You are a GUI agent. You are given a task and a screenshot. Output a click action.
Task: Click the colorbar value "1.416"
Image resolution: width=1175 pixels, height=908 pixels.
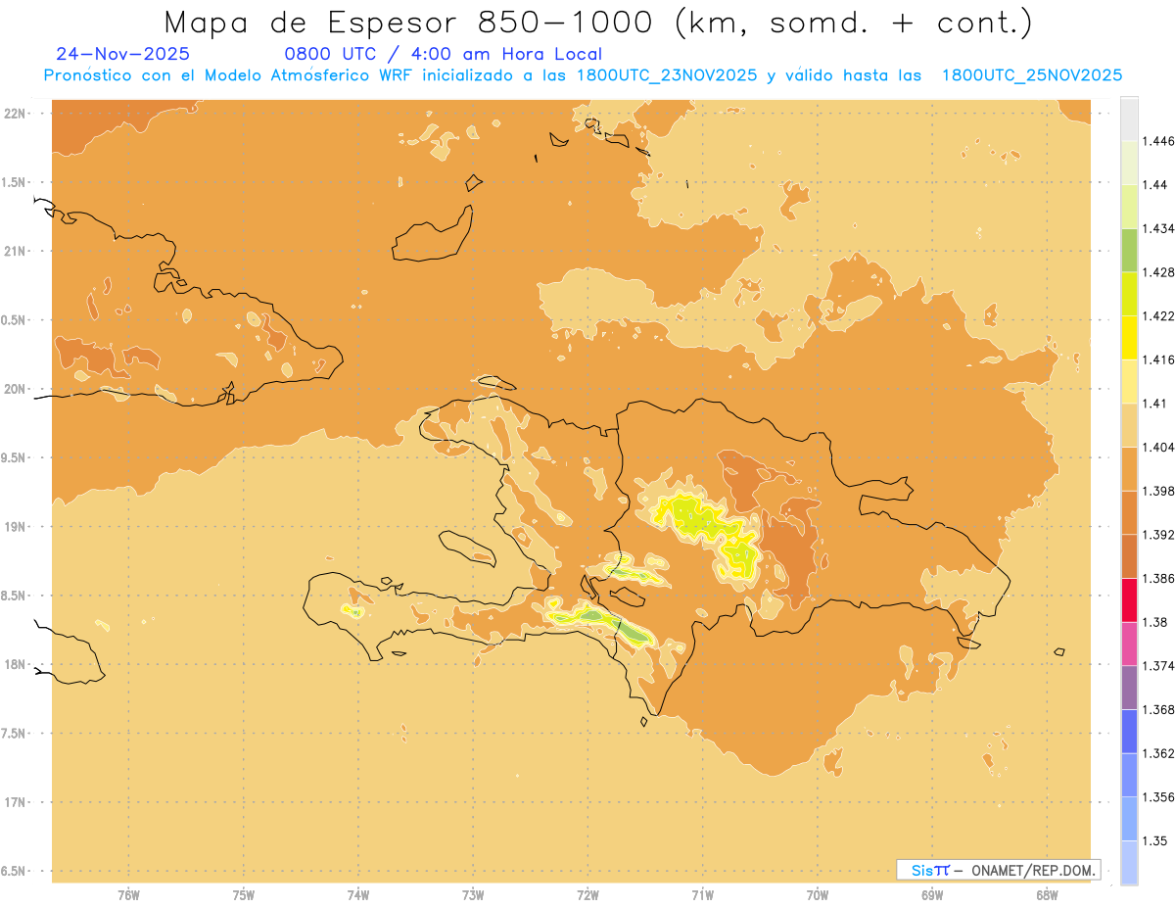point(1160,359)
